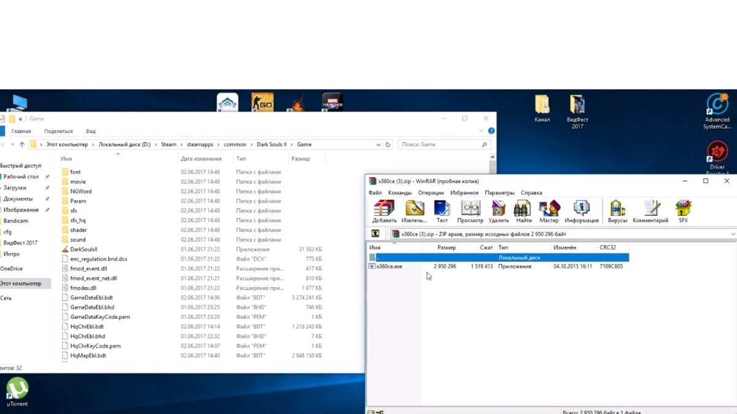Sort WinRAR files by Изменён column
Viewport: 737px width, 414px height.
[574, 247]
